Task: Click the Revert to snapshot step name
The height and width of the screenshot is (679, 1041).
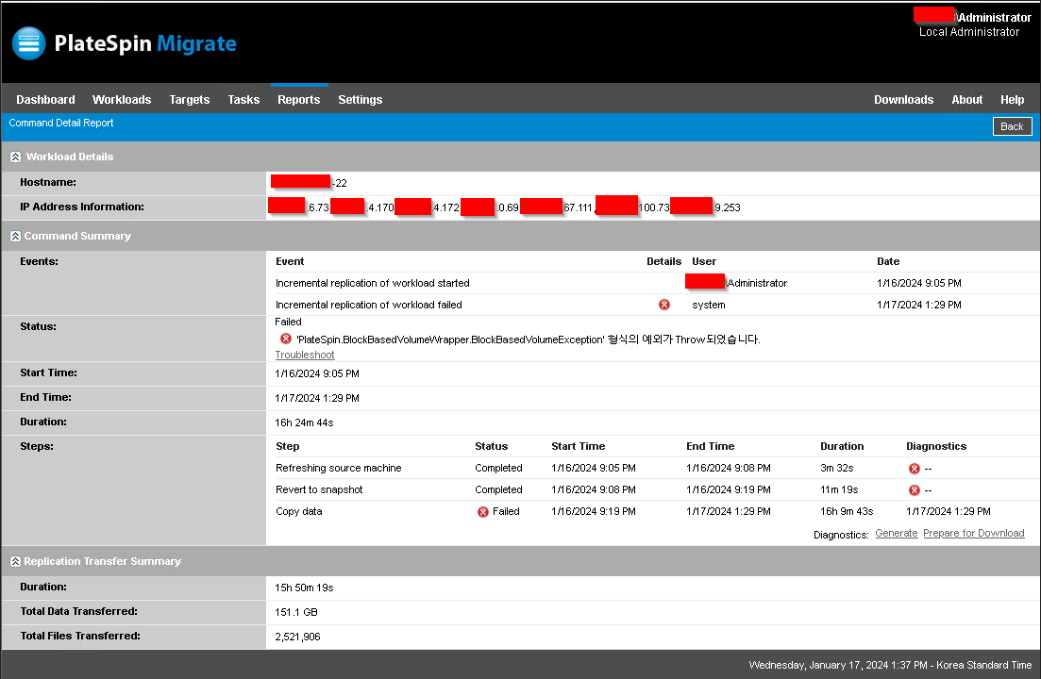Action: [x=319, y=490]
